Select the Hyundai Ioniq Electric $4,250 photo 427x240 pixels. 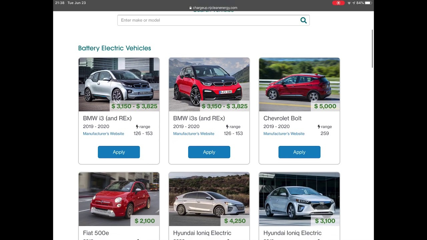(x=209, y=199)
